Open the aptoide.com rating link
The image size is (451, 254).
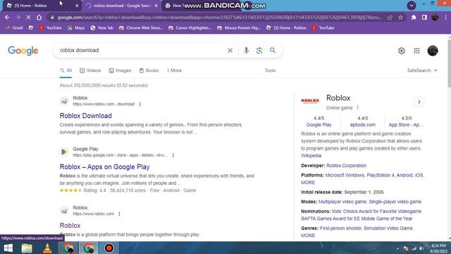[363, 125]
